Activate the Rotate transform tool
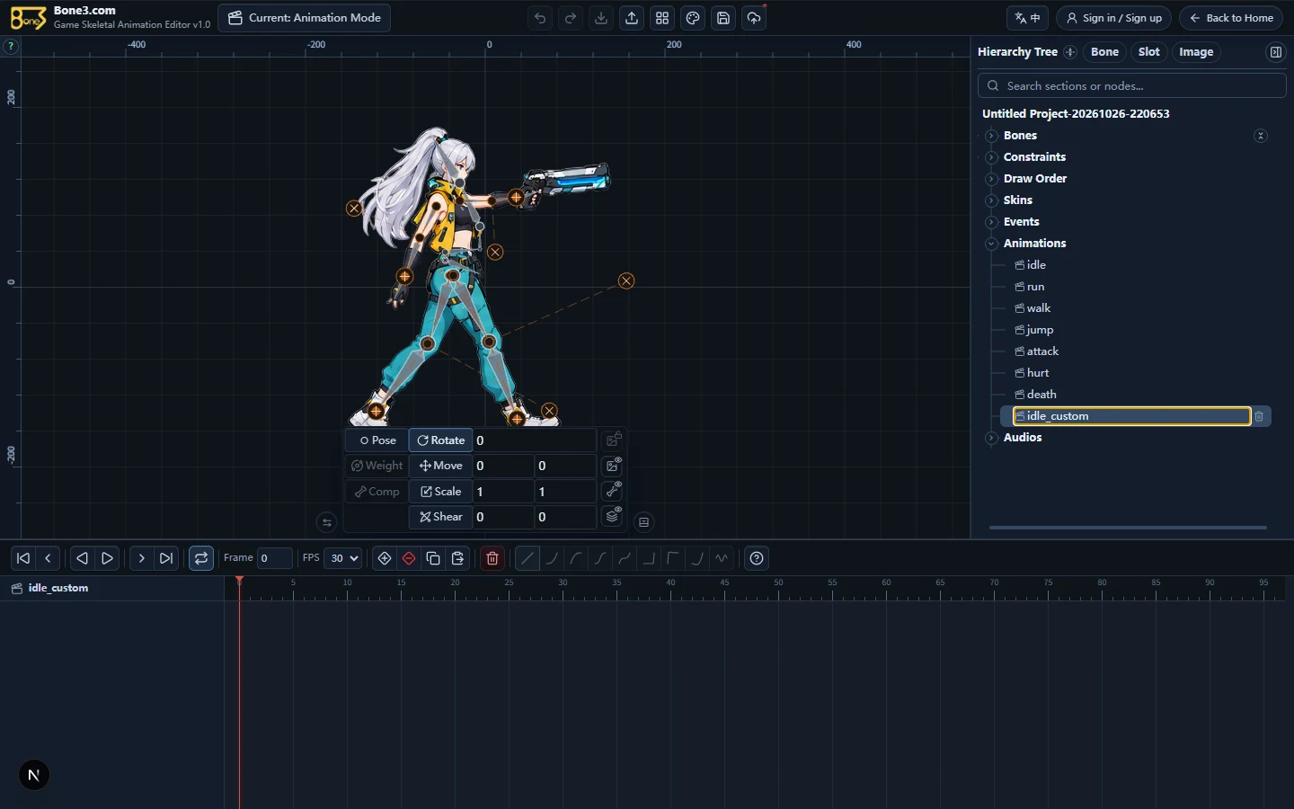 pyautogui.click(x=441, y=440)
